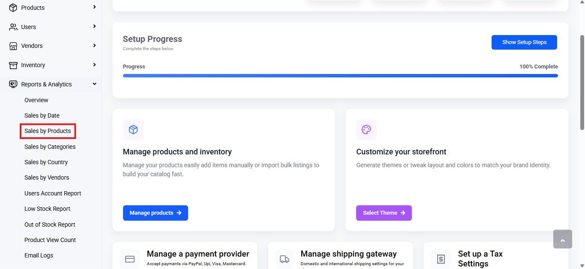Click the scroll-to-top arrow button
This screenshot has height=269, width=585.
pos(563,239)
